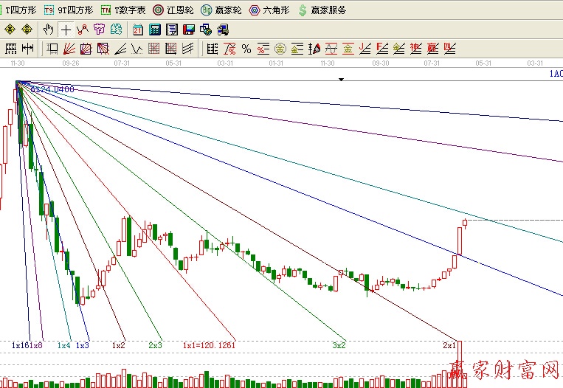
Task: Click the black triangle marker on the time axis
Action: click(x=341, y=78)
